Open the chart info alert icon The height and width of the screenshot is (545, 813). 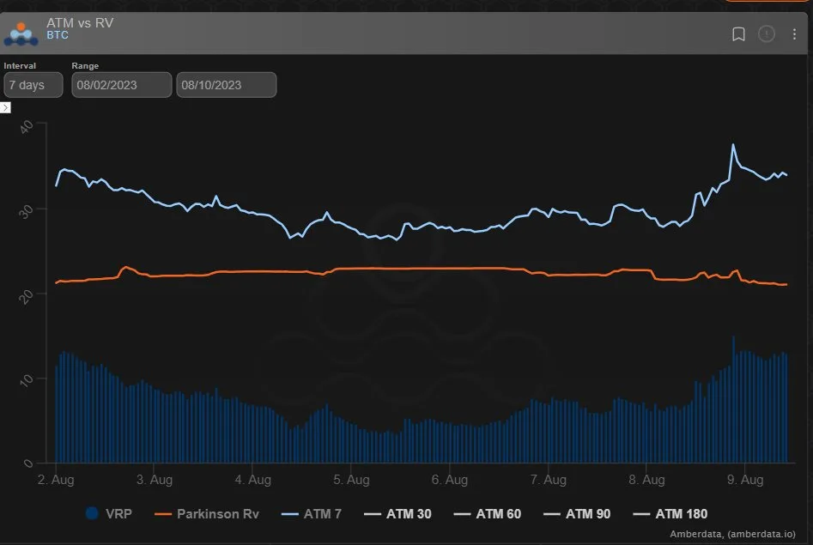tap(767, 34)
